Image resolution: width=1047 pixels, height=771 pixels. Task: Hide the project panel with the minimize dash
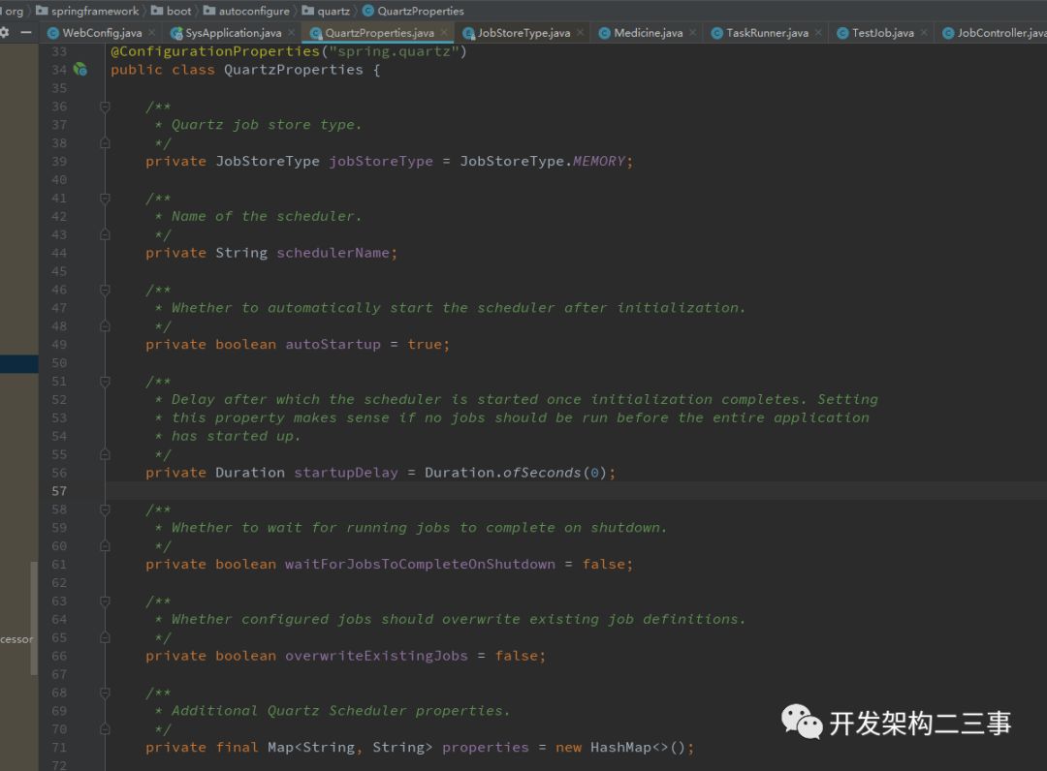tap(26, 32)
